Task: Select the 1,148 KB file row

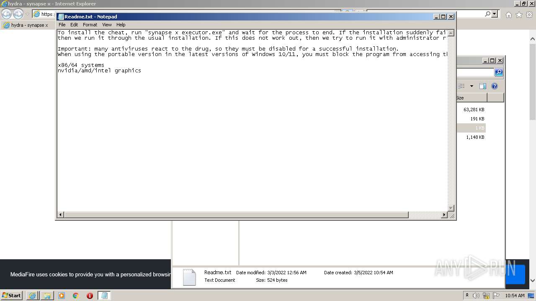Action: [471, 137]
